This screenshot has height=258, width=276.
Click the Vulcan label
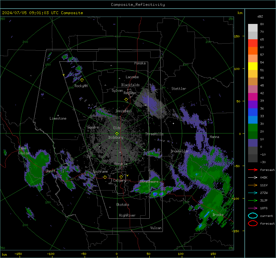pos(156,228)
